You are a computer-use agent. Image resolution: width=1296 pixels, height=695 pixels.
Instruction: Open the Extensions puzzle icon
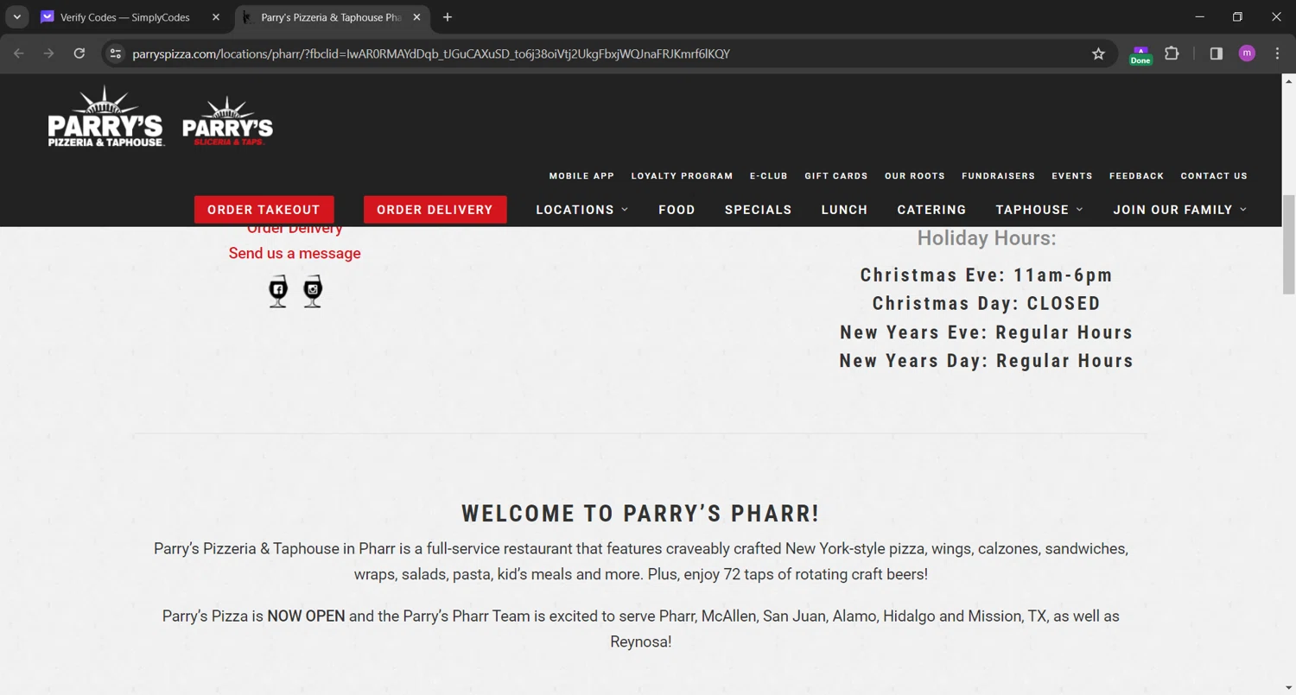pos(1172,54)
